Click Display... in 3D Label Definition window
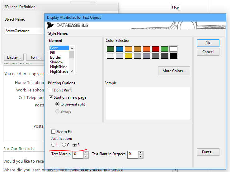The height and width of the screenshot is (172, 230). (14, 57)
